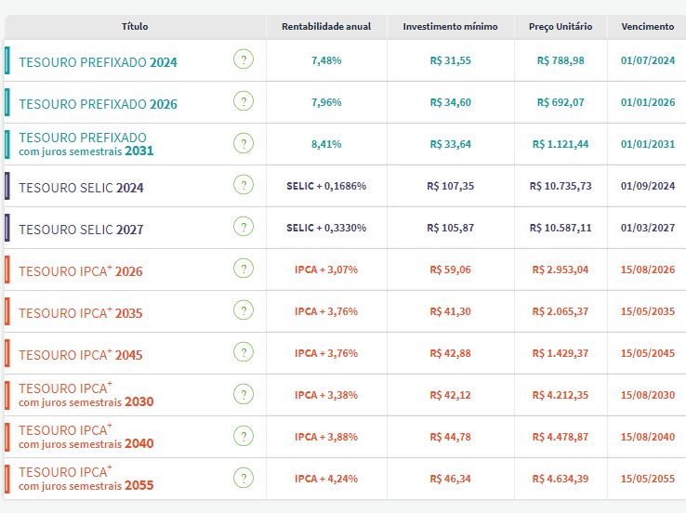
Task: Click question mark for Prefixado 2031
Action: point(244,144)
